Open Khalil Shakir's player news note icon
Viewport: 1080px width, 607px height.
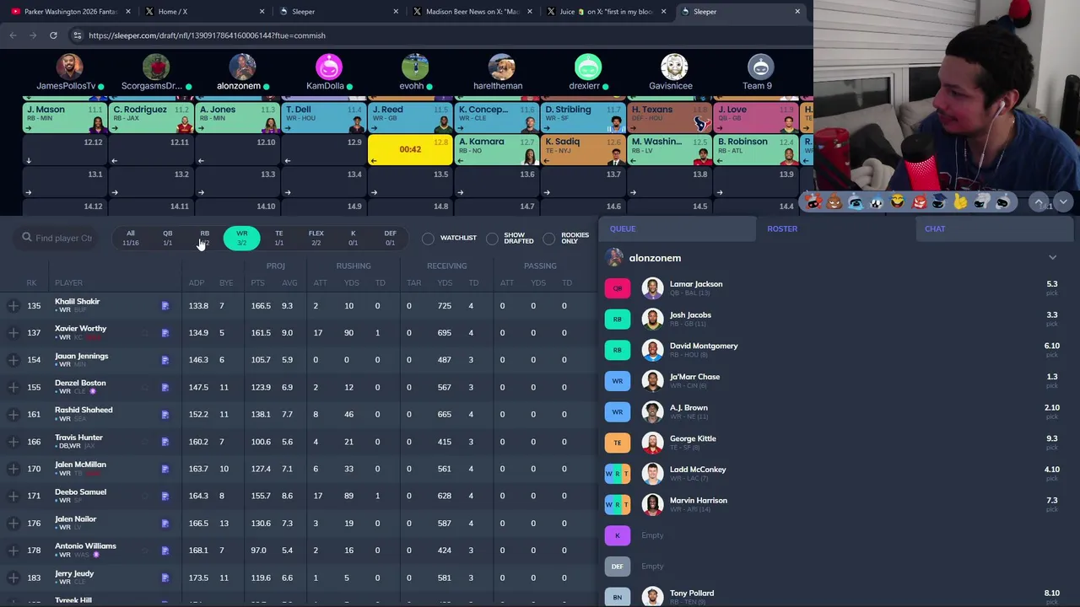tap(165, 306)
